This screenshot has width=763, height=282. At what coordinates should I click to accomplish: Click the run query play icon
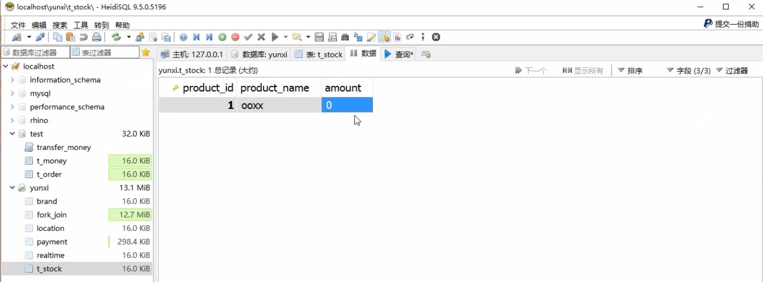tap(275, 37)
